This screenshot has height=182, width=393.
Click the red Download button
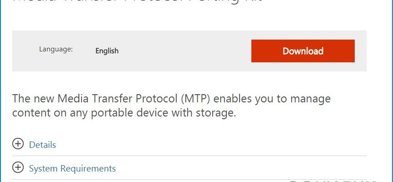click(303, 51)
